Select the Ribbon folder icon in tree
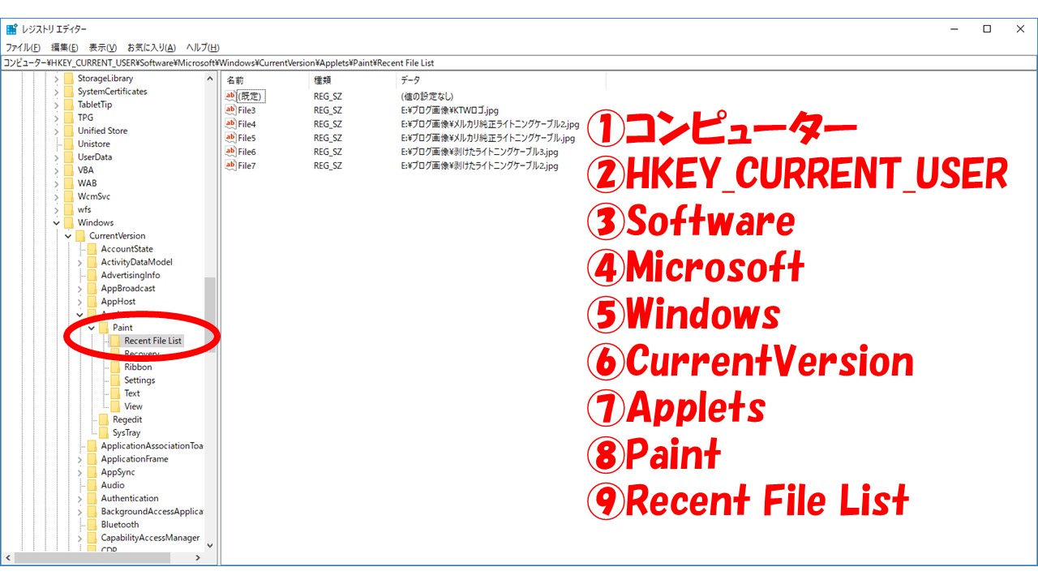 pyautogui.click(x=115, y=367)
